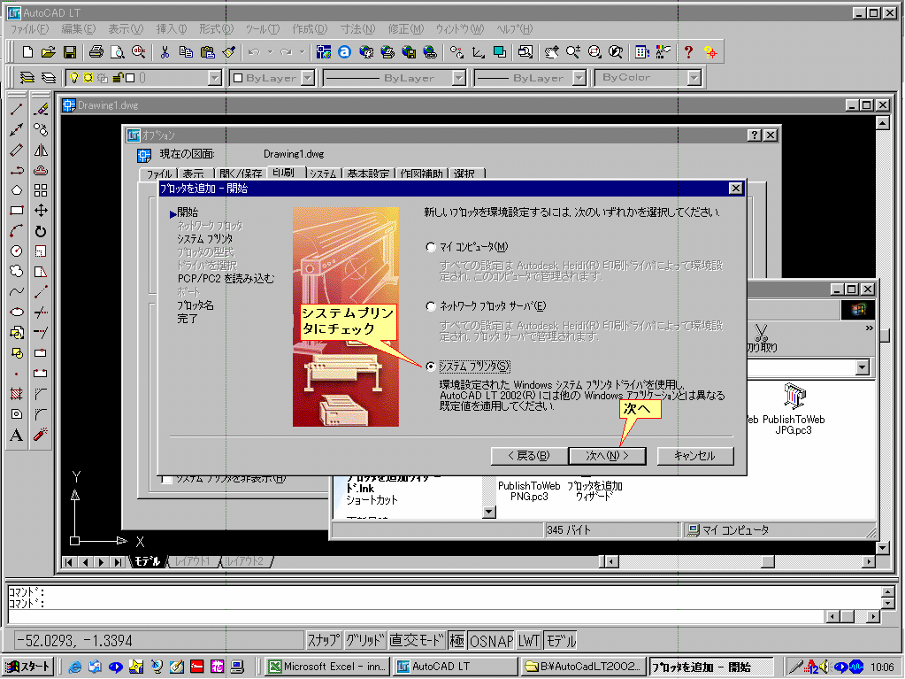
Task: Select the My Computer radio button
Action: click(431, 247)
